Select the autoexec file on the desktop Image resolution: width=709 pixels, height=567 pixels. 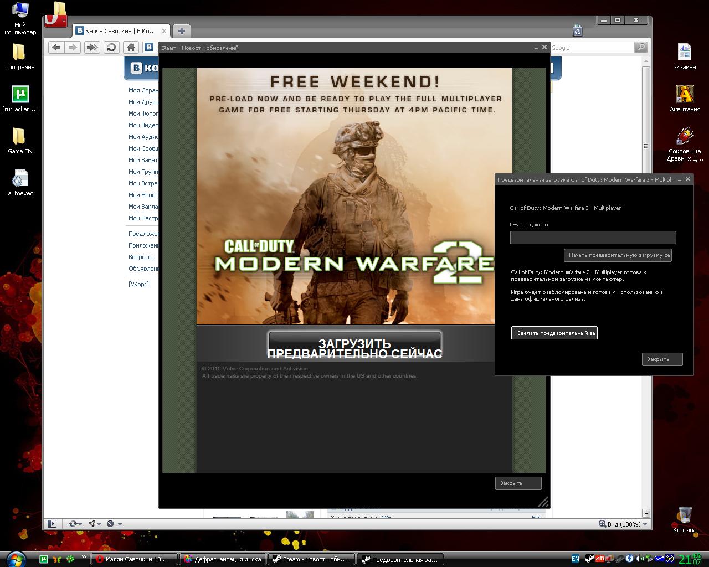(x=20, y=183)
